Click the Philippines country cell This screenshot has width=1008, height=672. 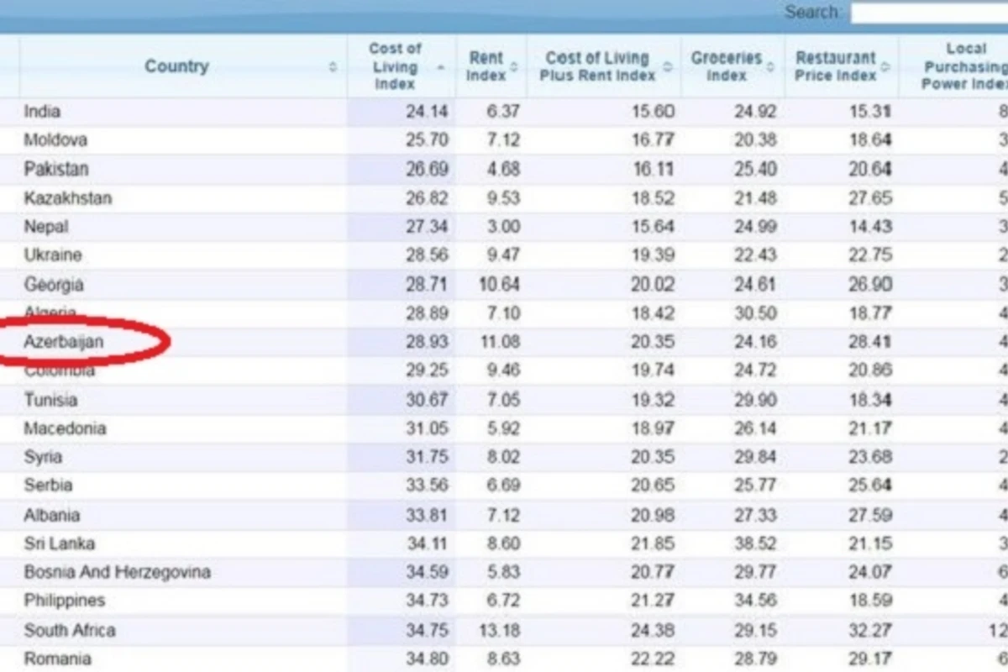[x=64, y=601]
